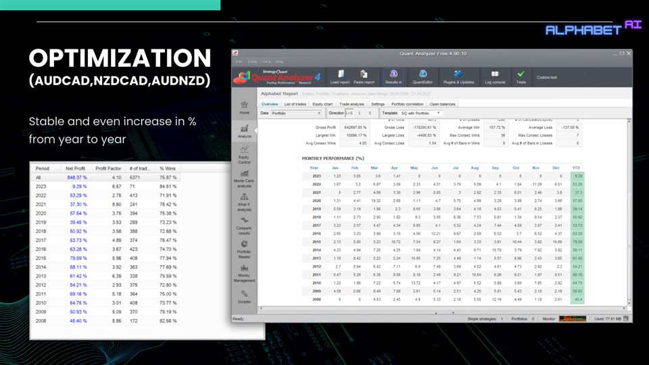Screen dimensions: 649x365
Task: Open the Template SQ with Portfolio dropdown
Action: (420, 113)
